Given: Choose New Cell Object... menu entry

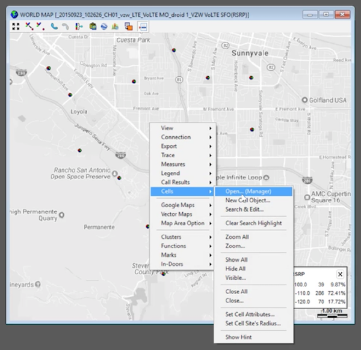Looking at the screenshot, I should 247,200.
